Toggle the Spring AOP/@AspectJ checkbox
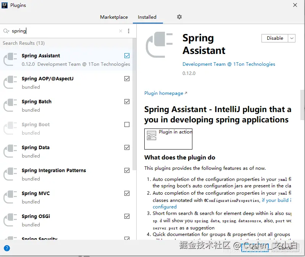The image size is (305, 257). click(x=127, y=79)
